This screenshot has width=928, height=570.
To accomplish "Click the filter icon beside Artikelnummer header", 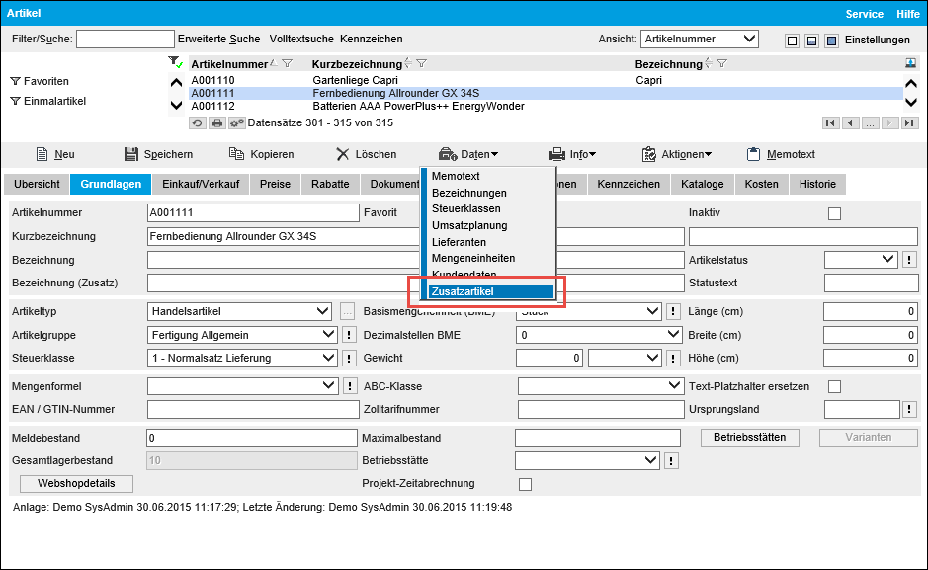I will (x=287, y=63).
